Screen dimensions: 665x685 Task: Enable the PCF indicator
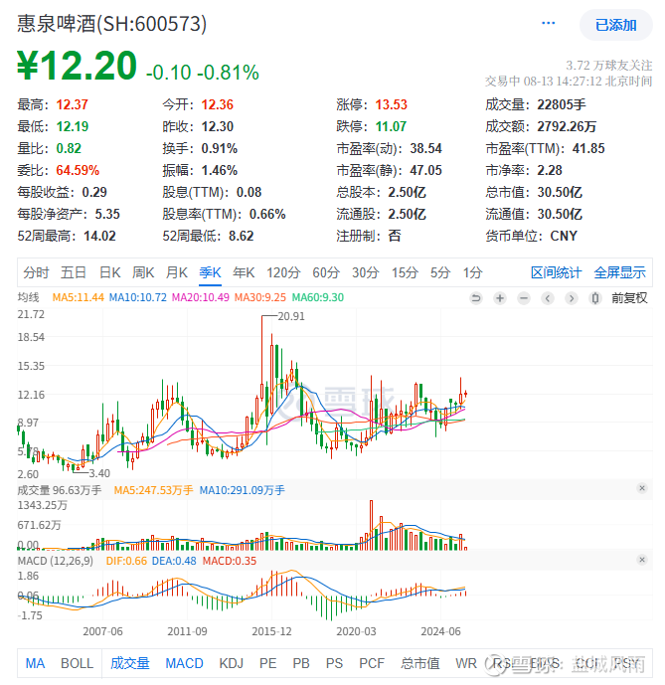pyautogui.click(x=372, y=663)
